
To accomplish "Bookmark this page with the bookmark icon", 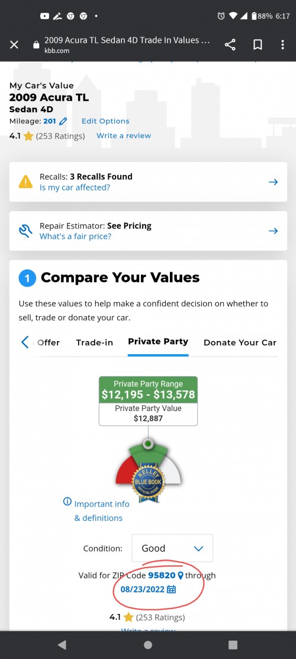I will [x=258, y=44].
